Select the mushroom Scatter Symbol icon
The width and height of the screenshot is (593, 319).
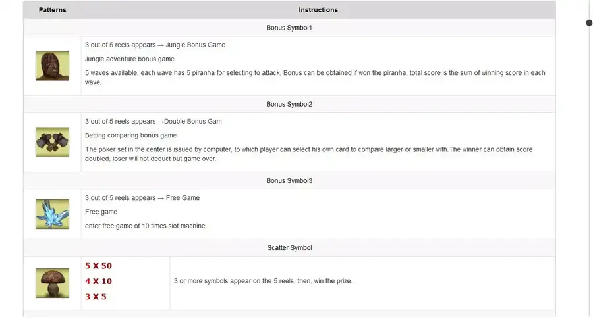[52, 283]
